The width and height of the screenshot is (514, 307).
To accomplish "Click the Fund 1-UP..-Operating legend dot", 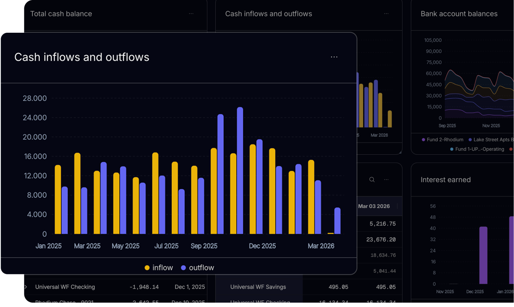I will click(x=452, y=149).
